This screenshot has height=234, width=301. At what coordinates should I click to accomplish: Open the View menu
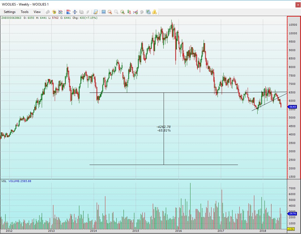tap(37, 12)
